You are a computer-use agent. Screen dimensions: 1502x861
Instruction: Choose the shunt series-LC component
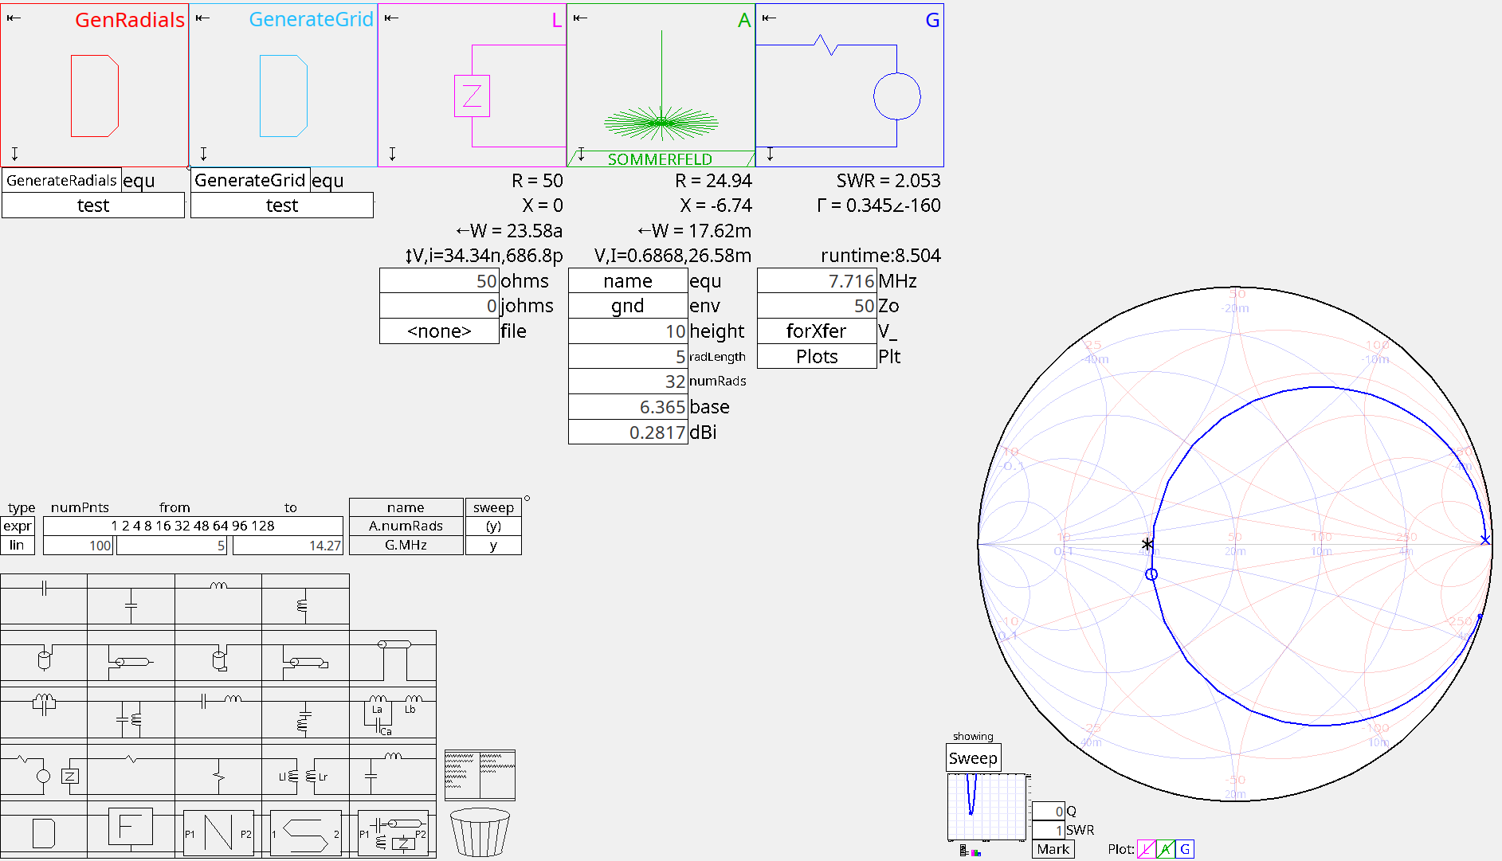(305, 713)
